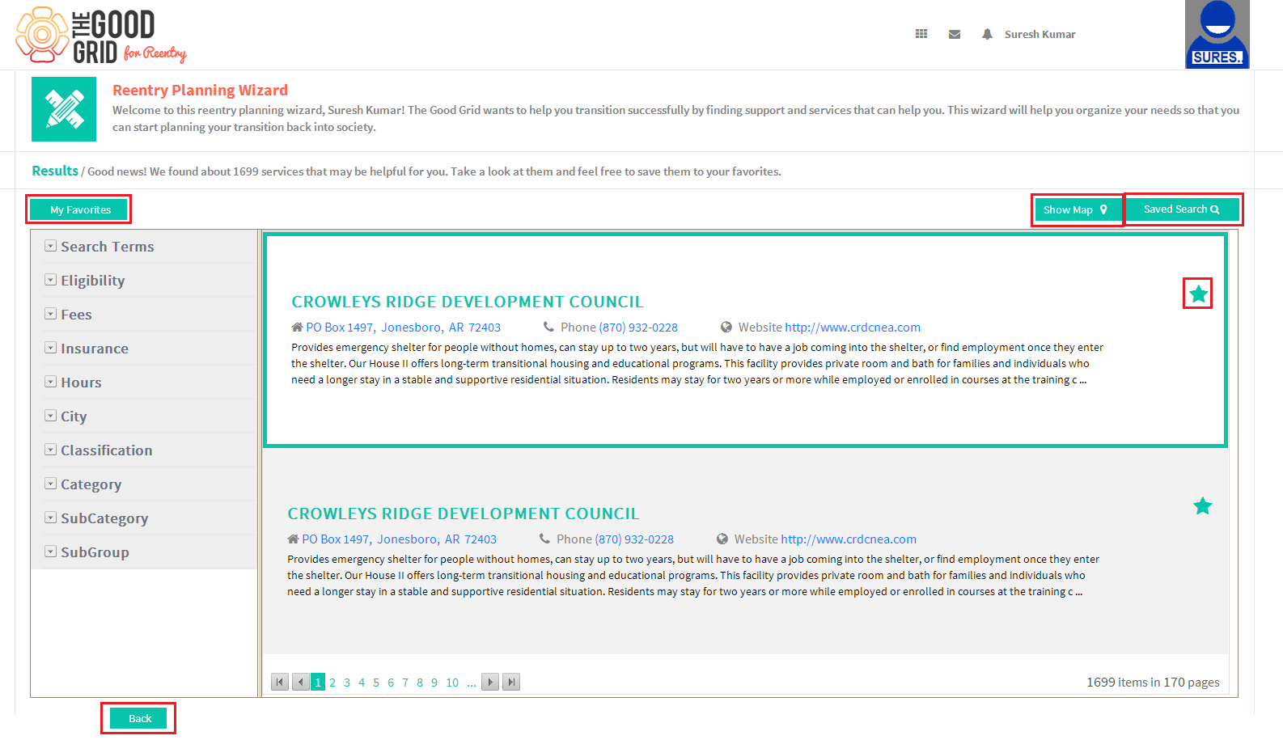This screenshot has width=1283, height=744.
Task: Click home address icon in second result
Action: click(293, 539)
